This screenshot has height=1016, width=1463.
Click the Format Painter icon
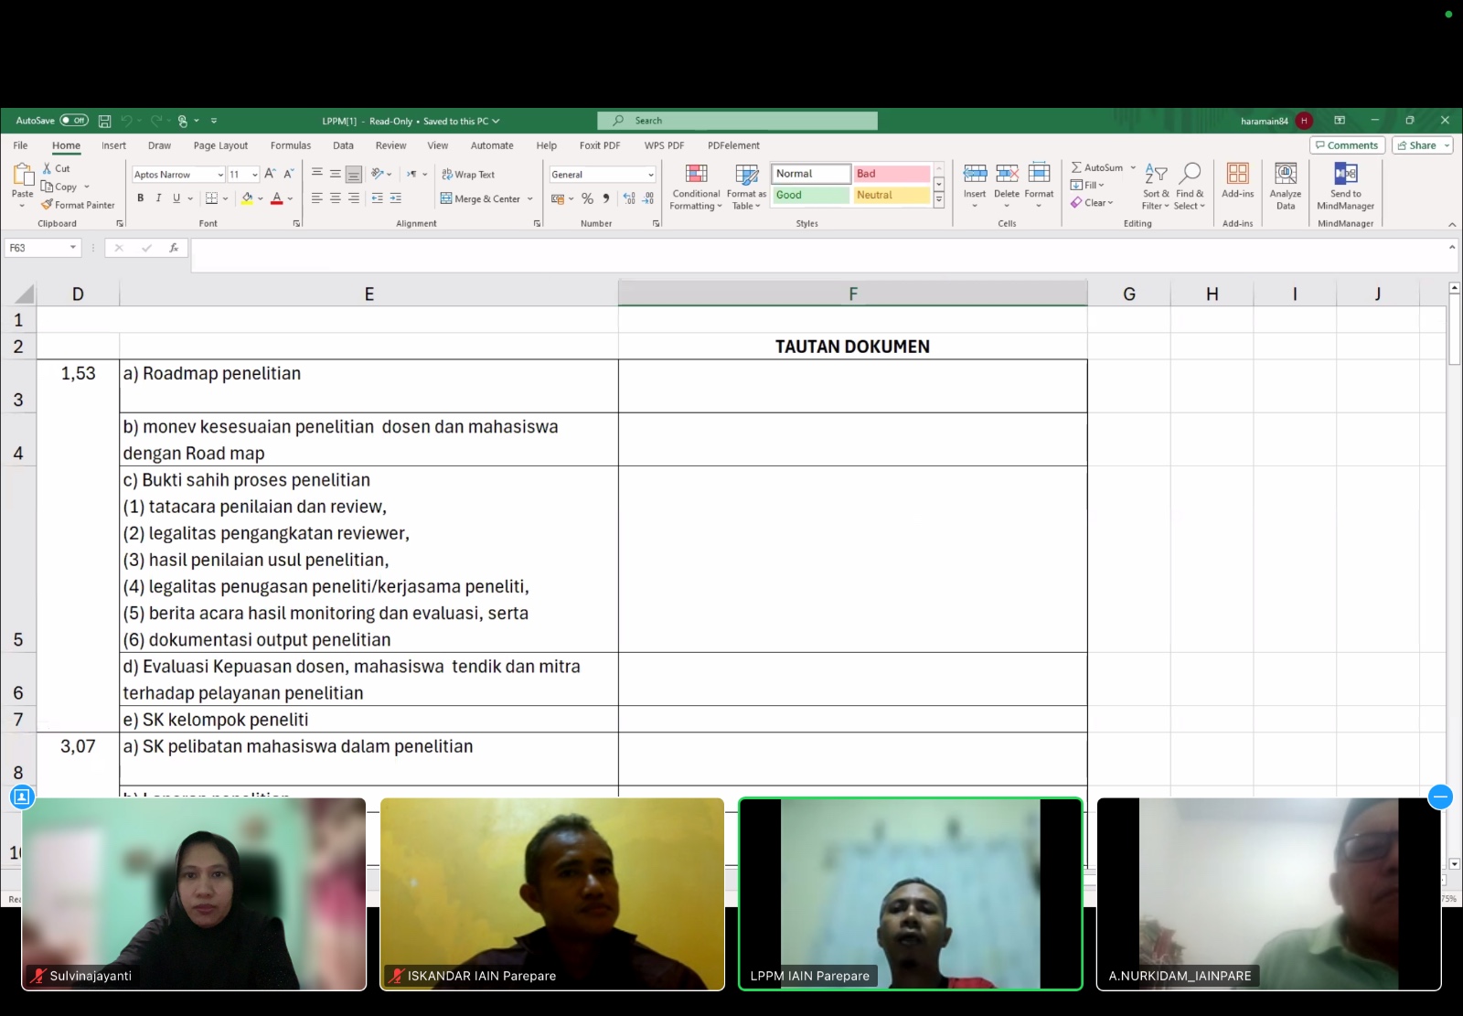[x=48, y=205]
